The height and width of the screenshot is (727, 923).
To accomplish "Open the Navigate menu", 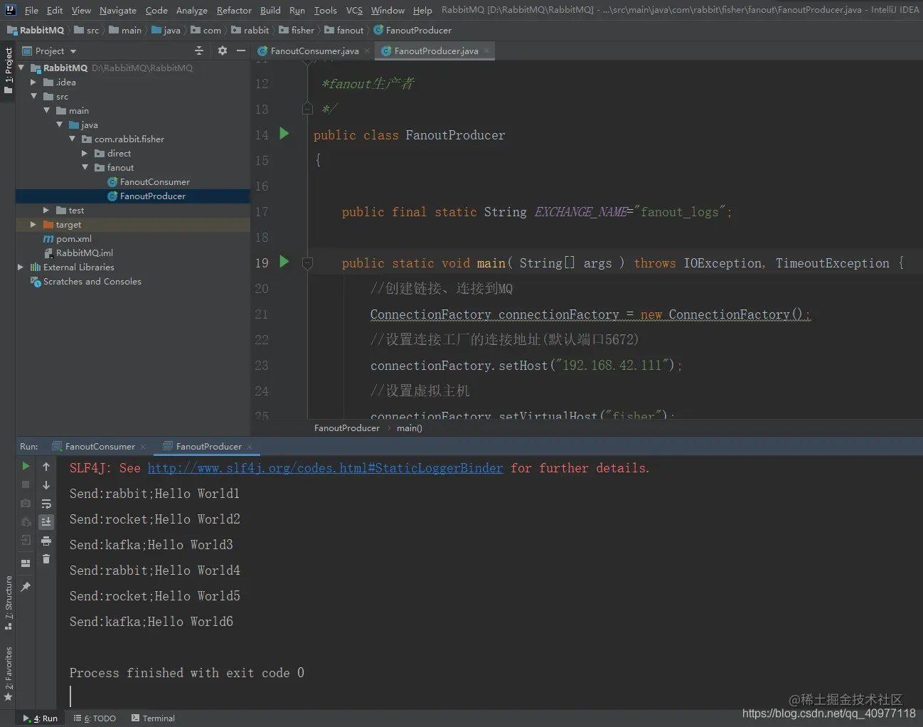I will pos(118,10).
